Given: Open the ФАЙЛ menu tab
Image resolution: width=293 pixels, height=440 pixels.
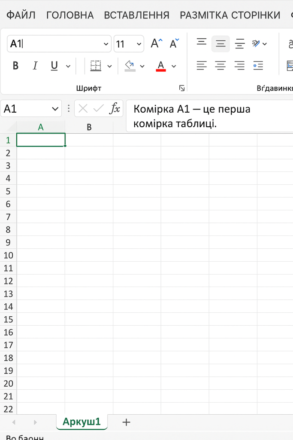Looking at the screenshot, I should pos(21,15).
